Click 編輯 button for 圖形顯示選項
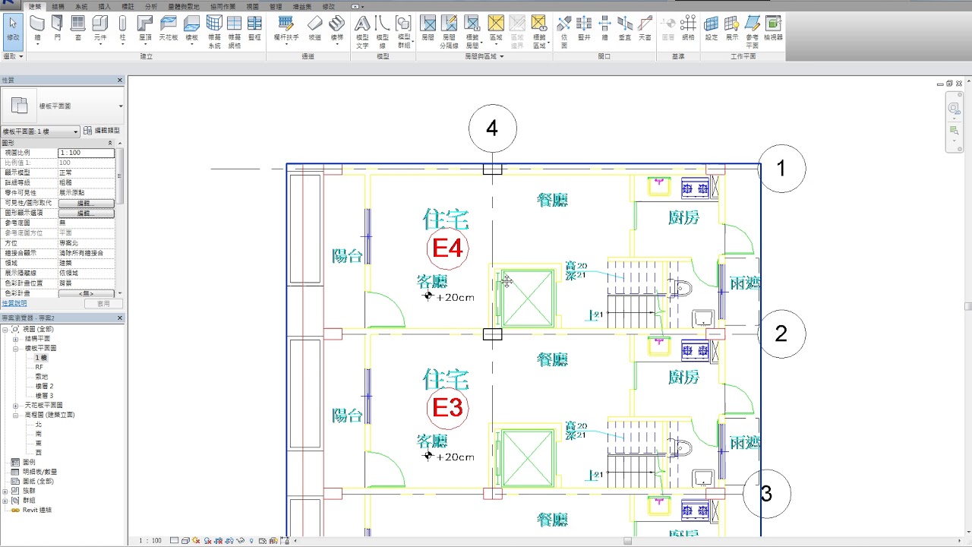This screenshot has width=972, height=547. click(x=86, y=213)
